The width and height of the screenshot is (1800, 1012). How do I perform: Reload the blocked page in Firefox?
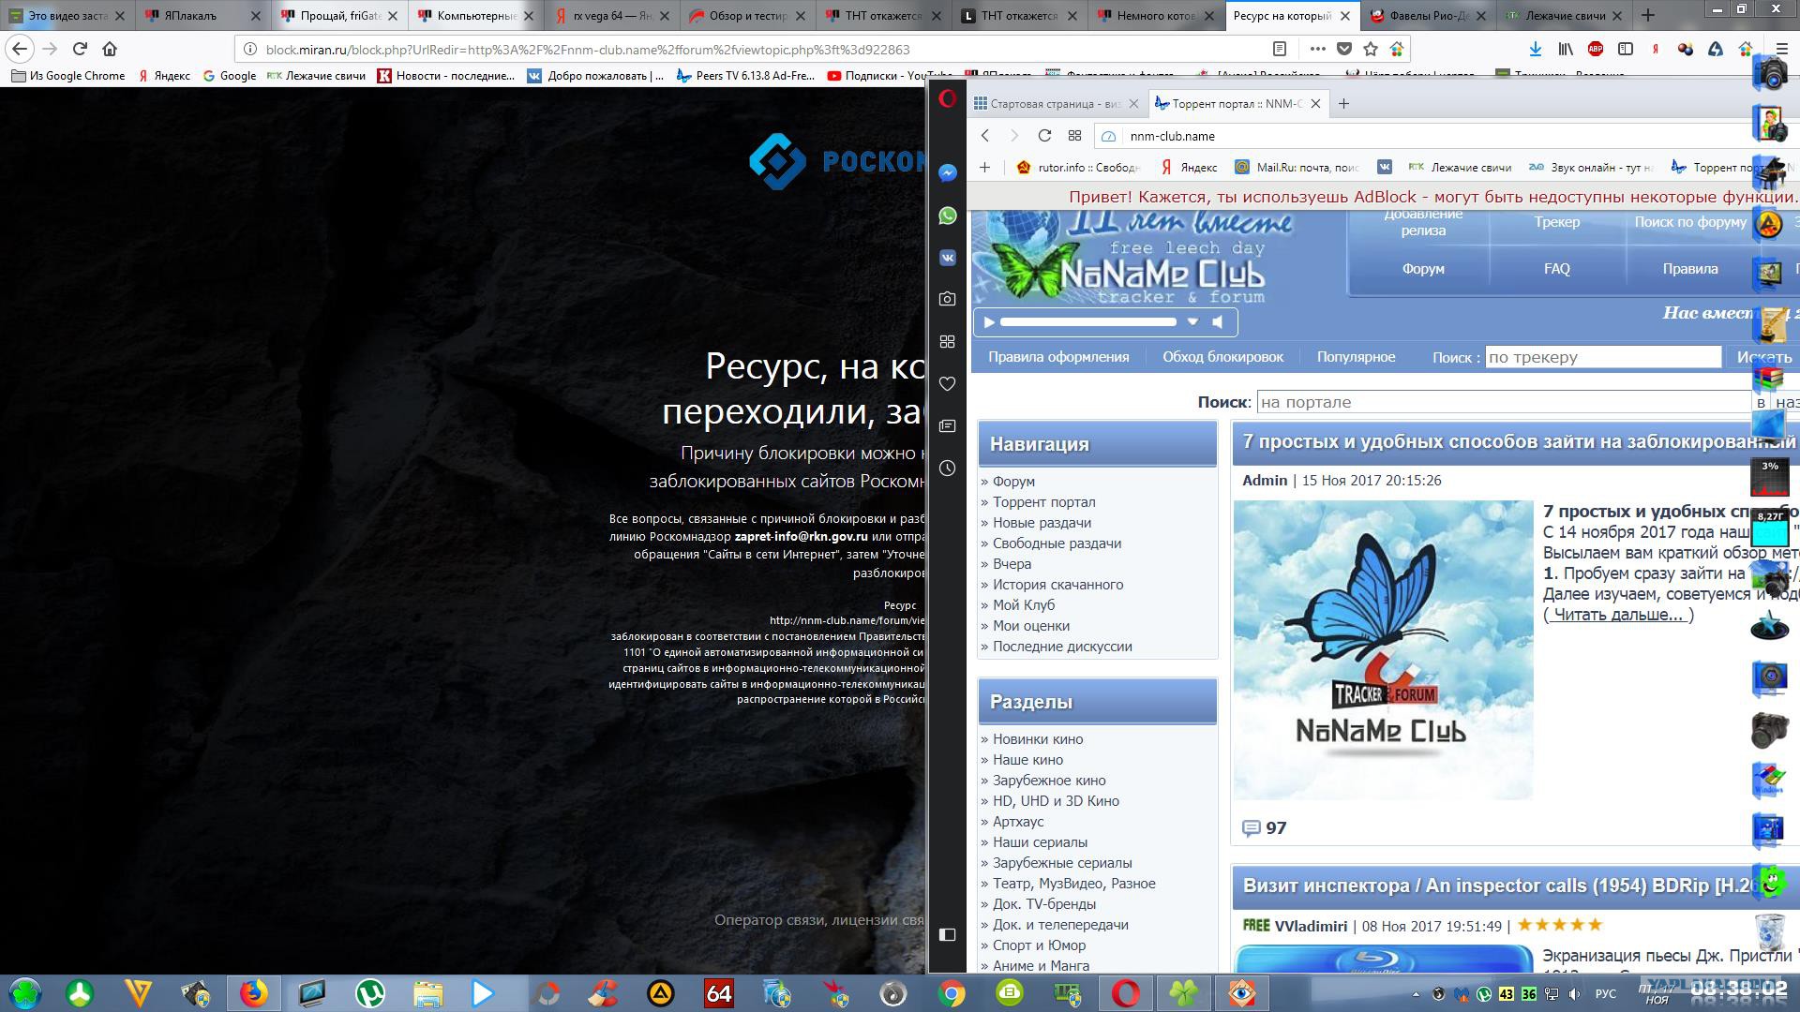tap(80, 49)
